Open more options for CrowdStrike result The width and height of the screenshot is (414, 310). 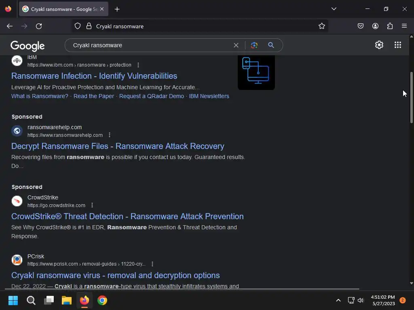pos(92,205)
